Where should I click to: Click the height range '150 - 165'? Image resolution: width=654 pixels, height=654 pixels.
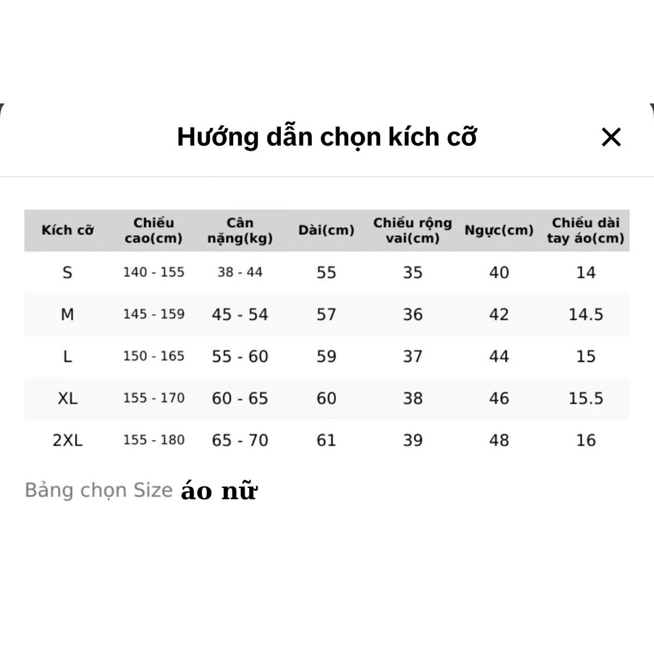pyautogui.click(x=153, y=356)
